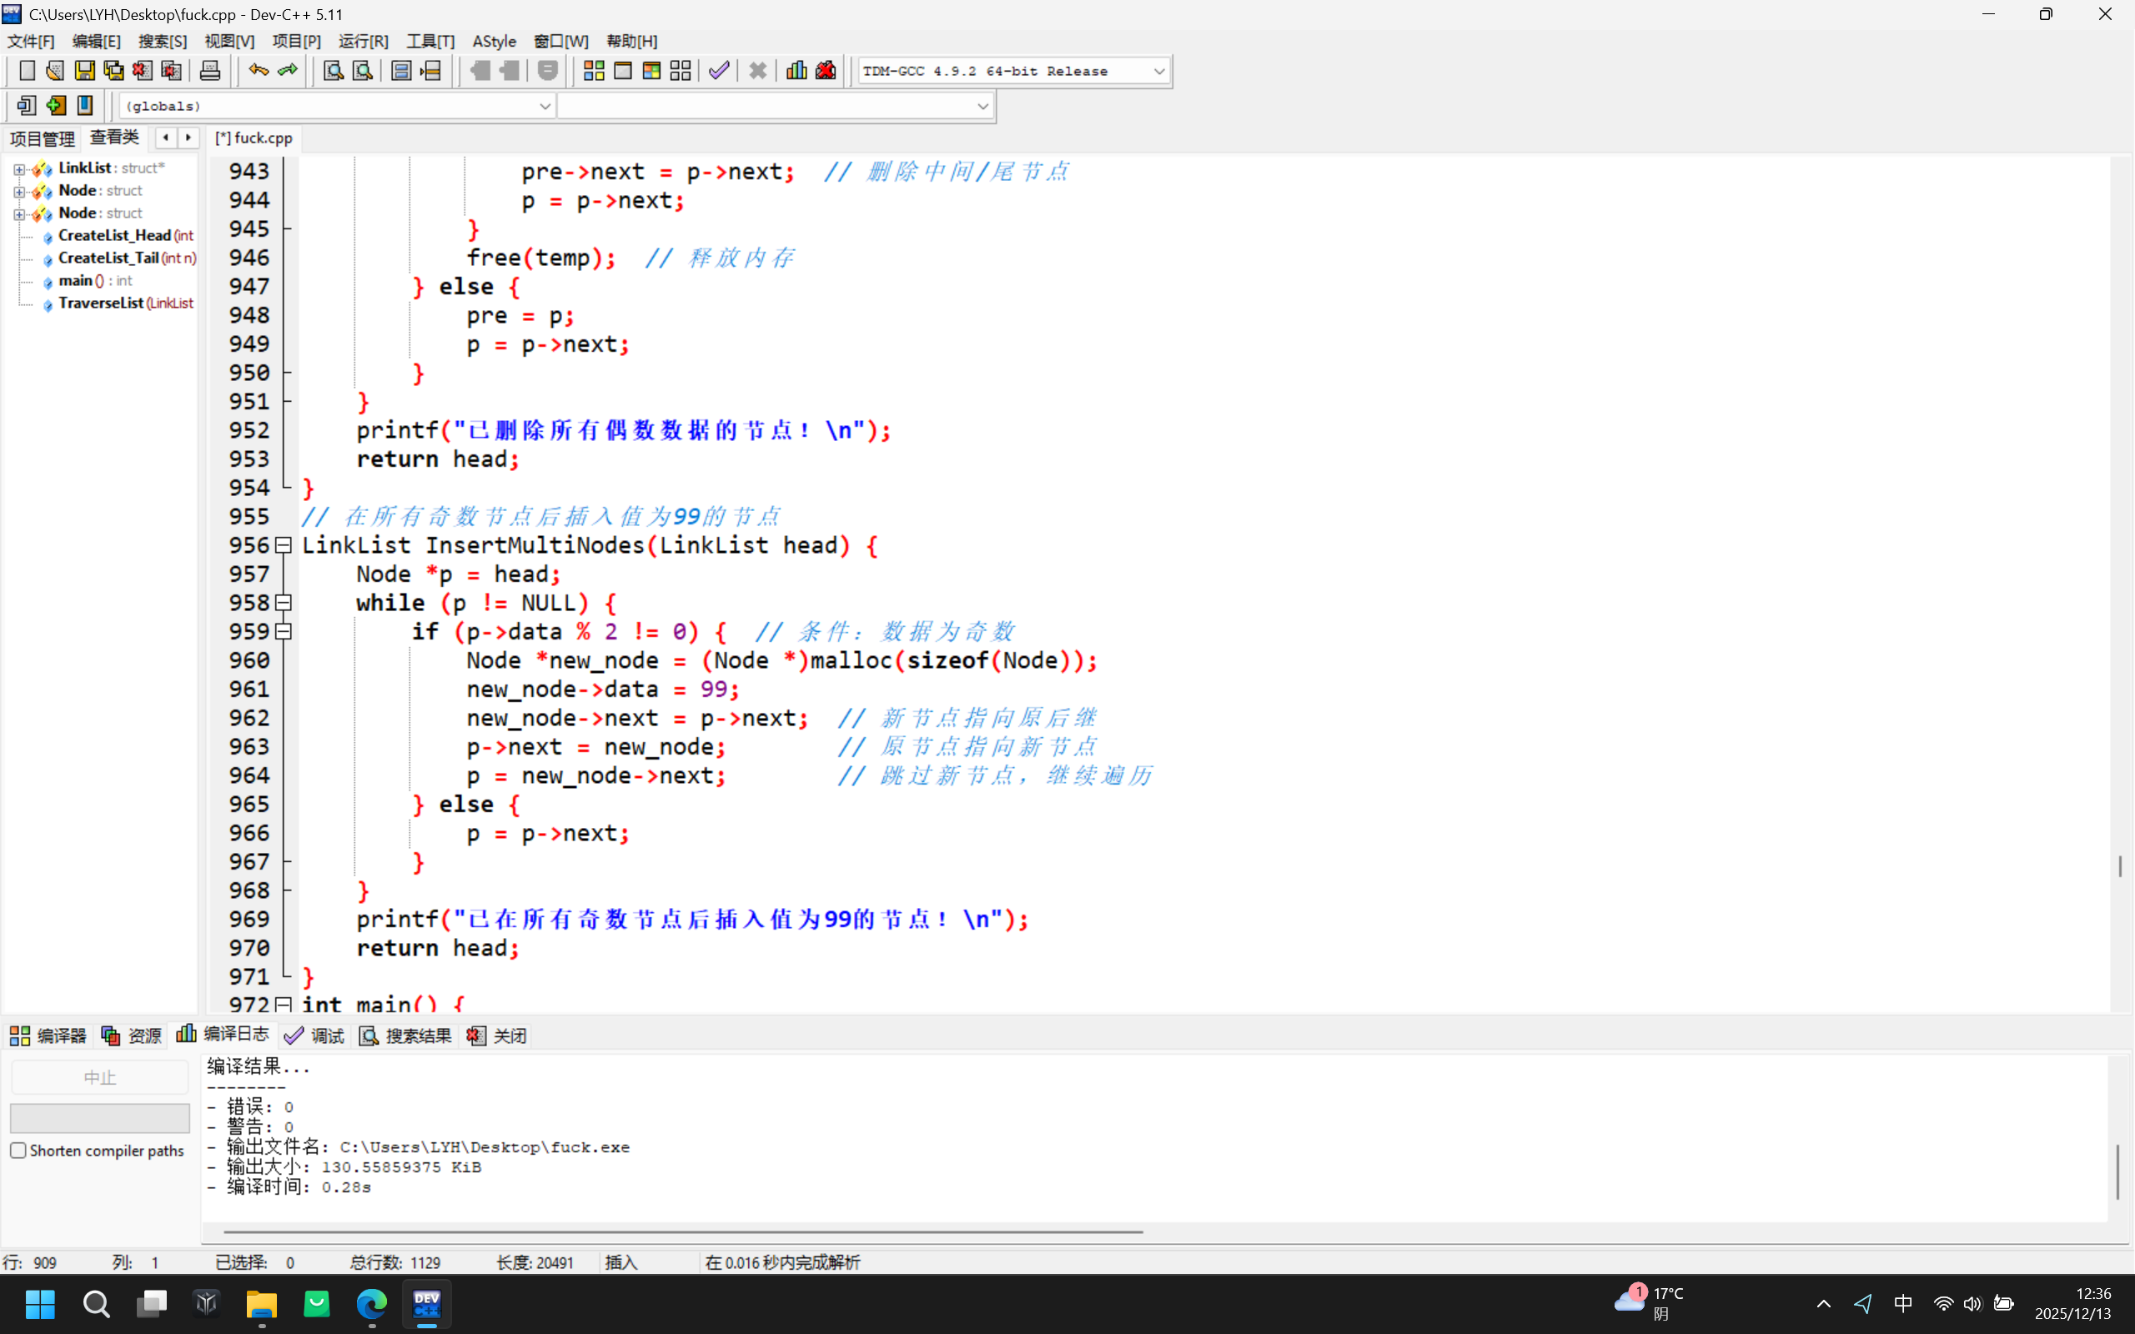Viewport: 2135px width, 1334px height.
Task: Click the New source file icon
Action: 27,71
